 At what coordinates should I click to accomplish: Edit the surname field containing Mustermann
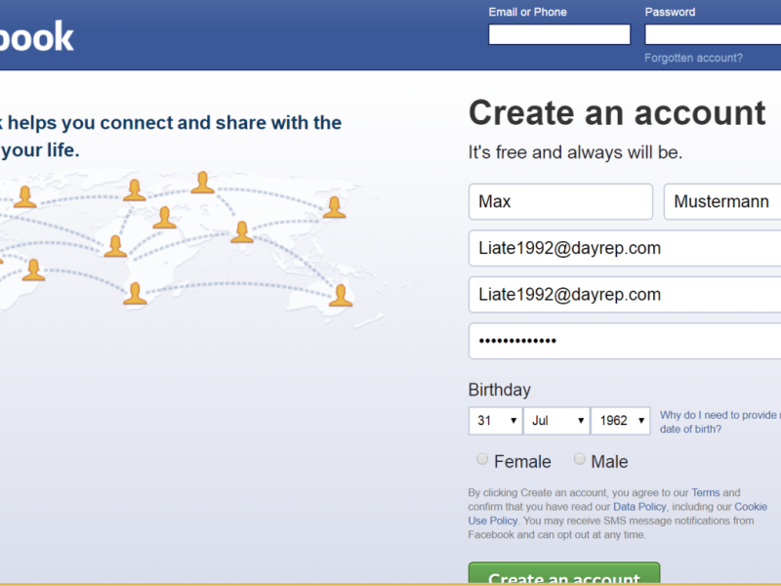(722, 201)
